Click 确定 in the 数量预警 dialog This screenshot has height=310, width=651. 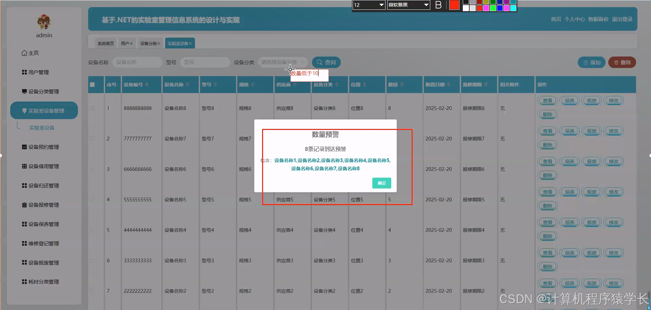click(381, 183)
